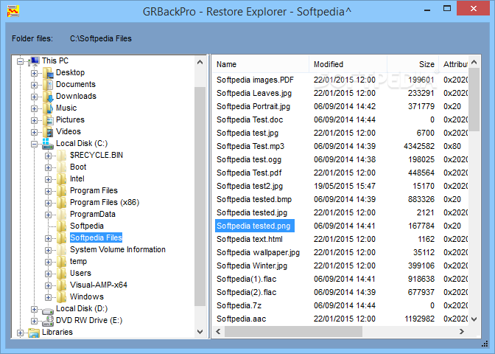
Task: Select Softpedia.aac file
Action: pos(241,319)
